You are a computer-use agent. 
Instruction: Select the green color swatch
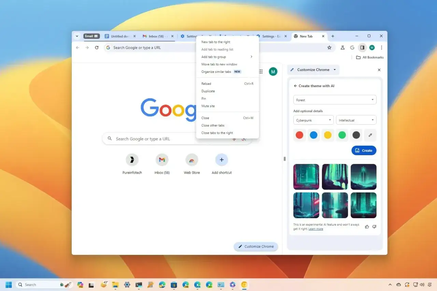(342, 135)
